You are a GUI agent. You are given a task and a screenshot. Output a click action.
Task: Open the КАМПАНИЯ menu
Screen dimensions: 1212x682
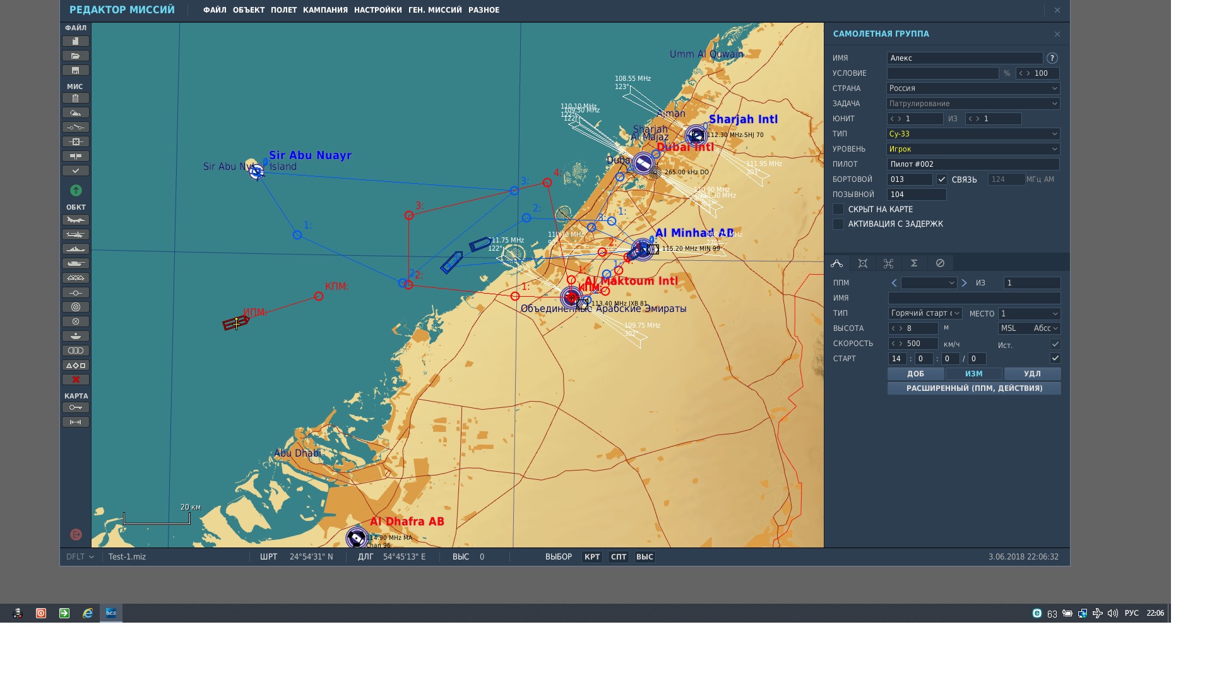point(325,10)
